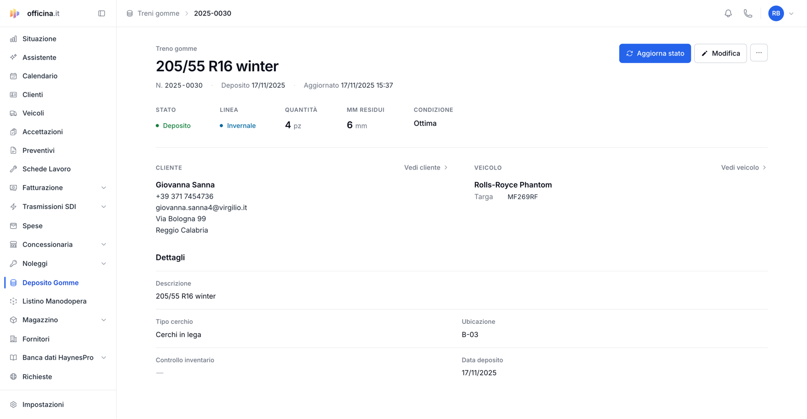Open Assistente sparkle icon
This screenshot has width=807, height=419.
point(14,58)
